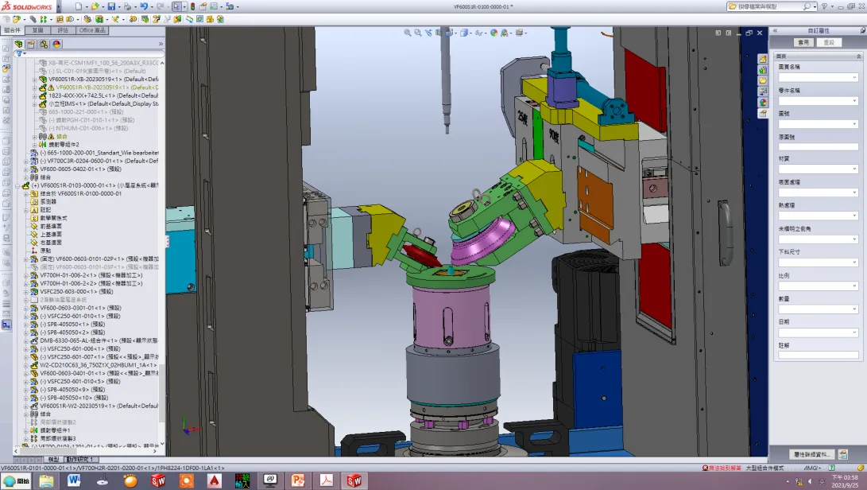Click the Edit Appearance color ball icon

point(493,33)
